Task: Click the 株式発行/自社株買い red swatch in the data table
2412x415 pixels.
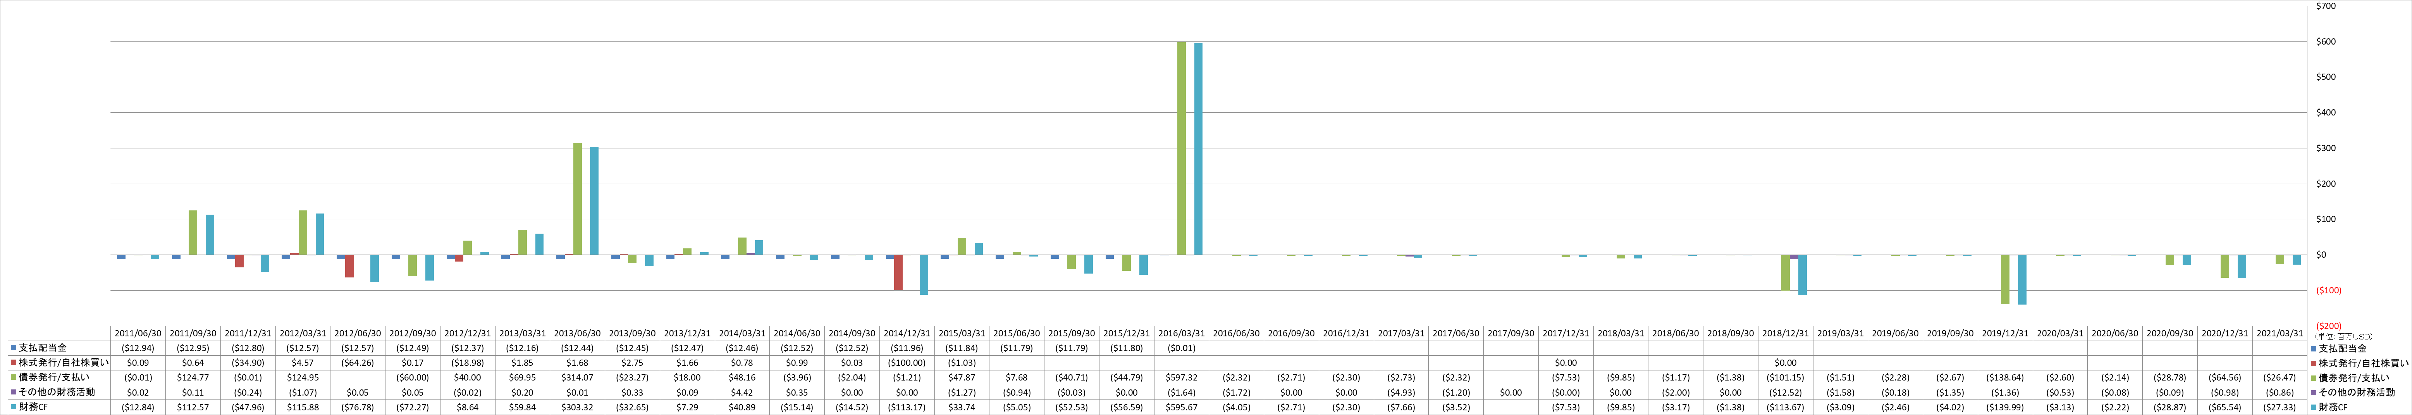Action: click(x=14, y=363)
